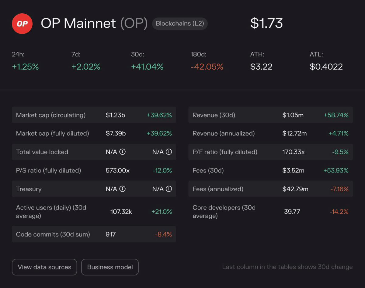The width and height of the screenshot is (365, 288).
Task: Click the 30d change footnote text
Action: (x=287, y=267)
